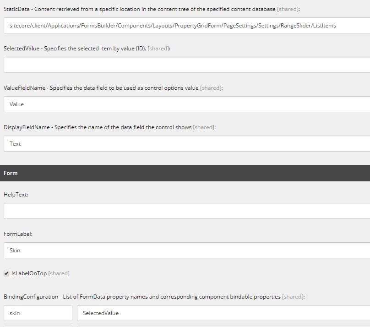Click the DisplayFieldName field containing Text
370x327 pixels.
coord(187,144)
